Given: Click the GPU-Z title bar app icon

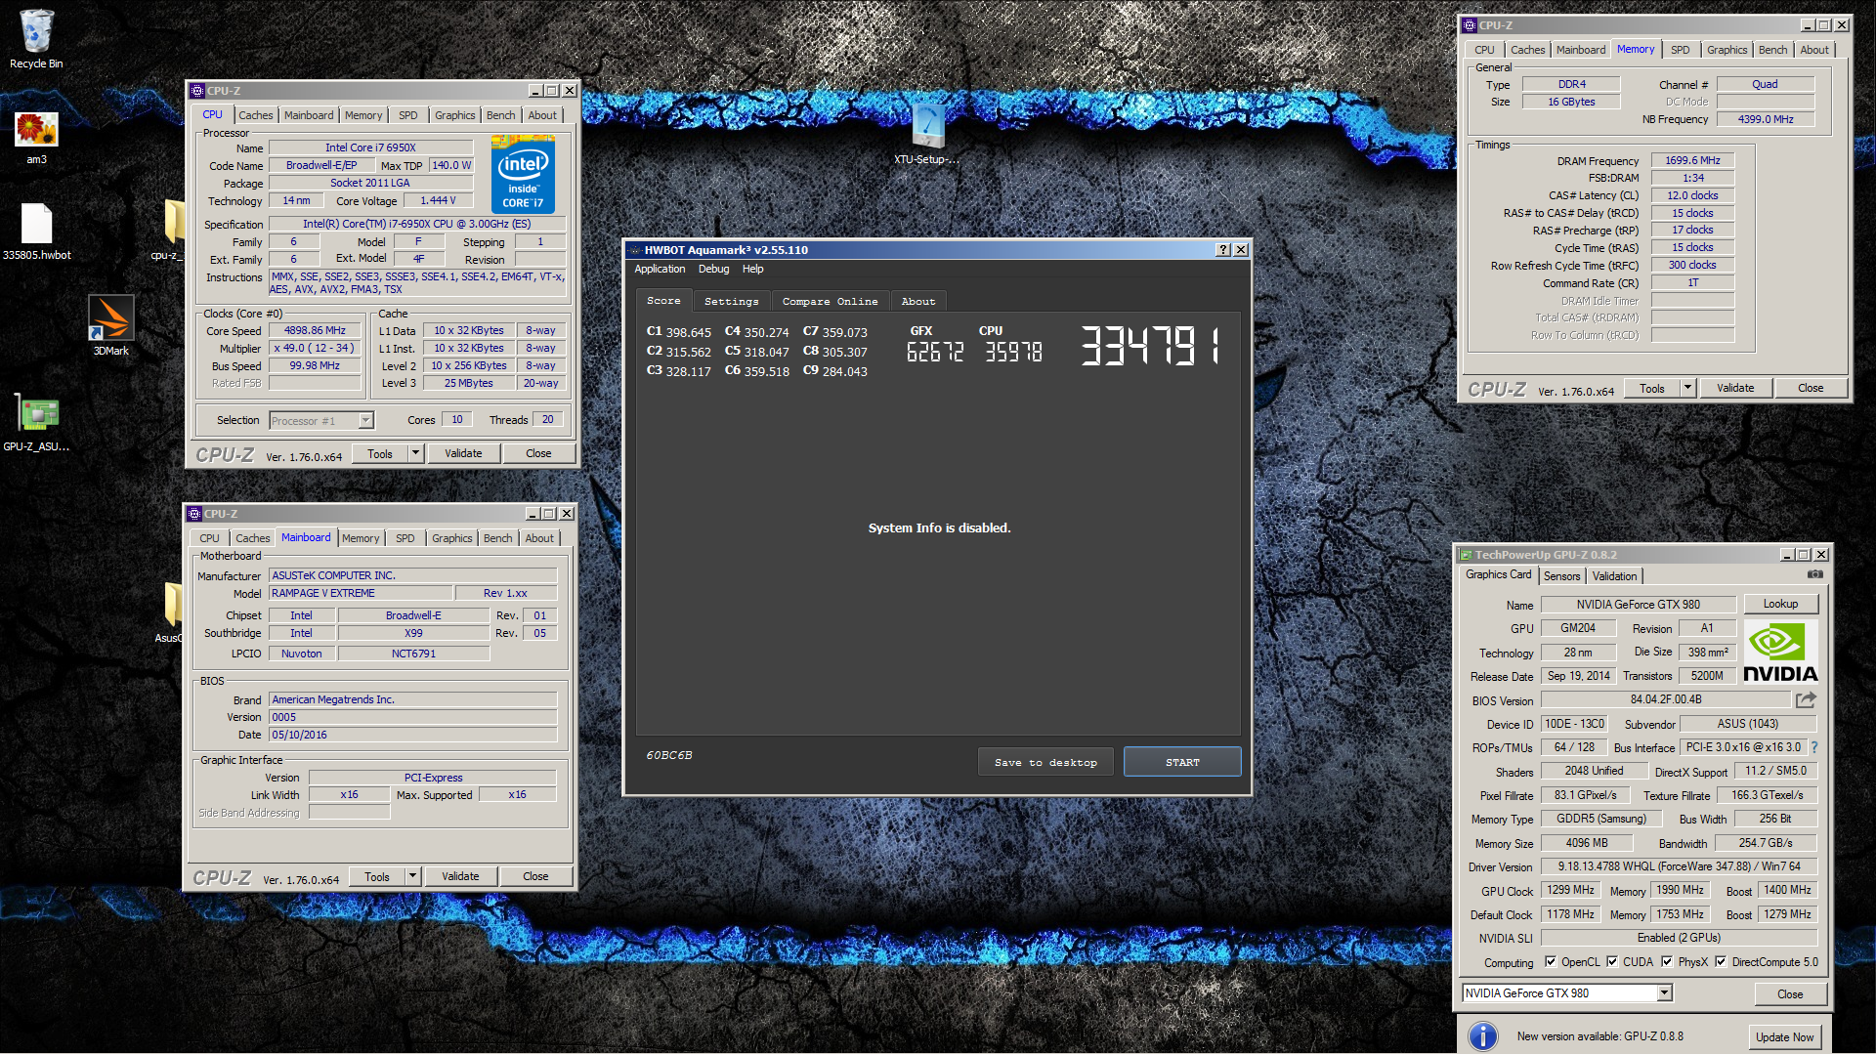Looking at the screenshot, I should (1466, 555).
